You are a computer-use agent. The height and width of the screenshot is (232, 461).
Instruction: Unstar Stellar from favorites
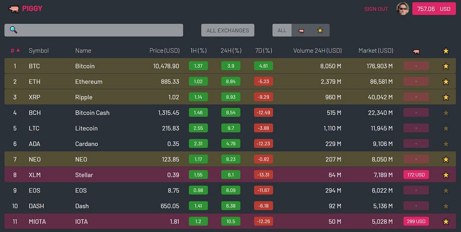tap(446, 175)
